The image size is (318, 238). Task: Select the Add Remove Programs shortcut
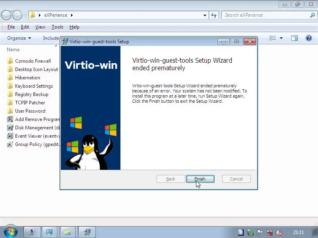click(37, 119)
